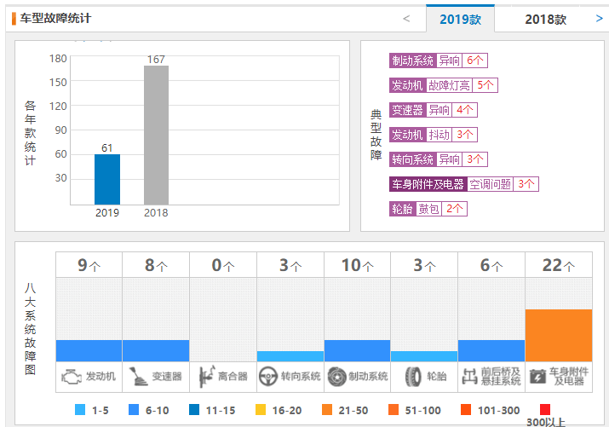Open 制动系统 异响 6个 fault tag
Screen dimensions: 609x427
coord(439,61)
